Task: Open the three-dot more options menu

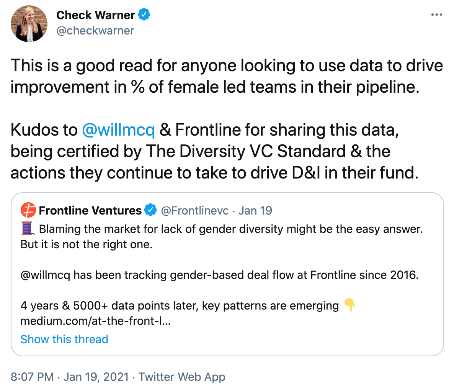Action: click(437, 15)
